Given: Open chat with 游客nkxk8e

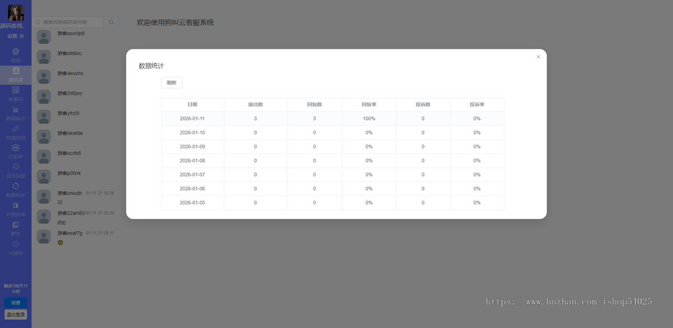Looking at the screenshot, I should [76, 137].
